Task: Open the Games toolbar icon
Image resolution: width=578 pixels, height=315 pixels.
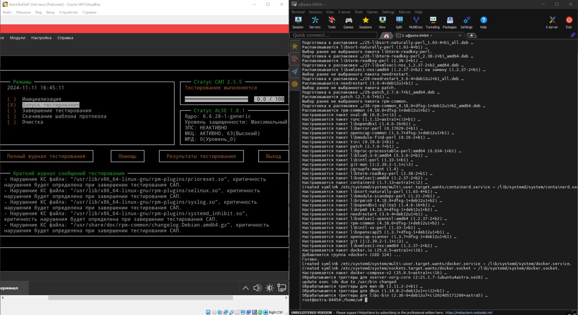Action: coord(349,23)
